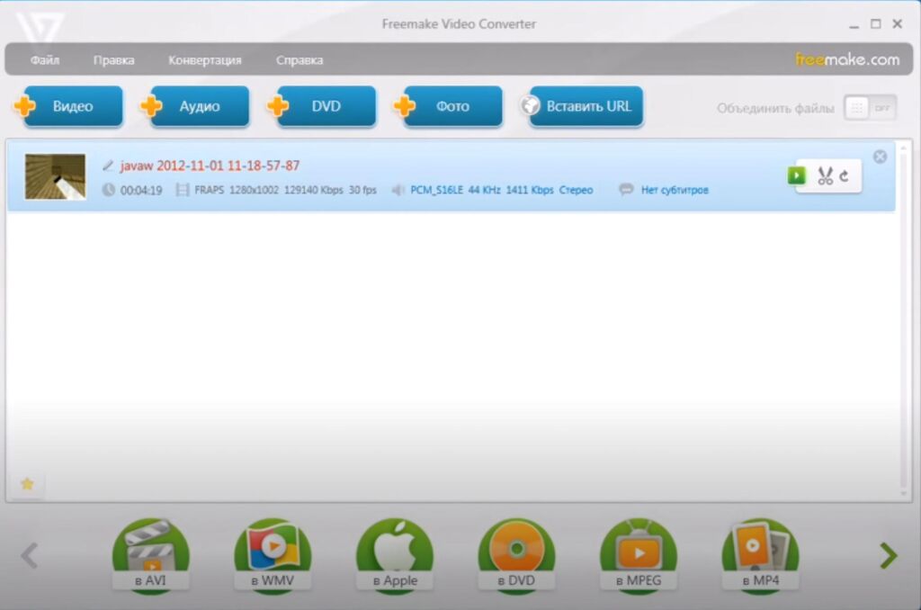Image resolution: width=921 pixels, height=610 pixels.
Task: Convert to WMV format
Action: click(x=273, y=555)
